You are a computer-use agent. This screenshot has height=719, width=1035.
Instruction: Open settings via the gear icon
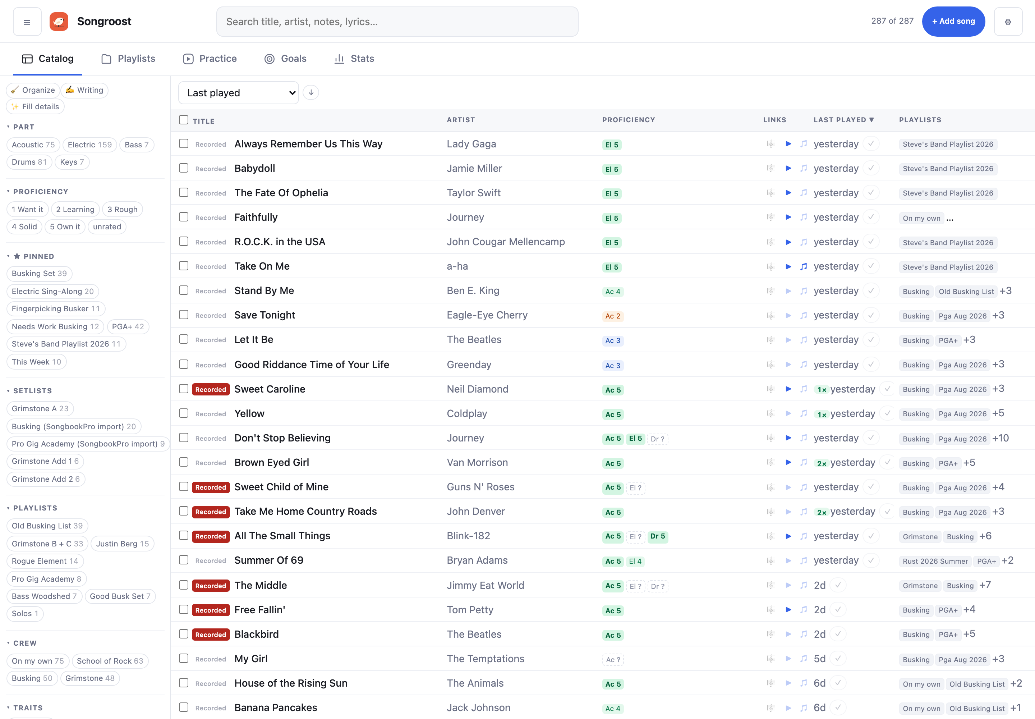pos(1008,22)
